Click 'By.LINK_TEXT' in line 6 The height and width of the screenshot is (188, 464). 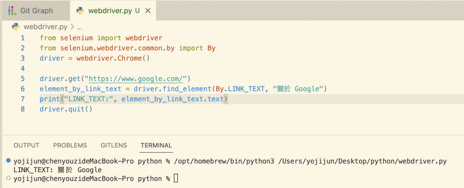point(240,89)
